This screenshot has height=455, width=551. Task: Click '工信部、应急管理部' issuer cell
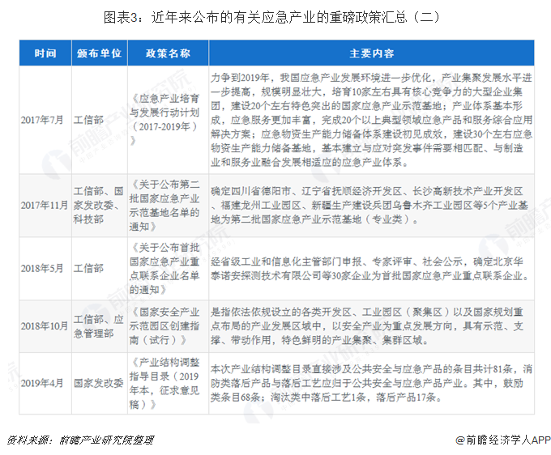98,326
